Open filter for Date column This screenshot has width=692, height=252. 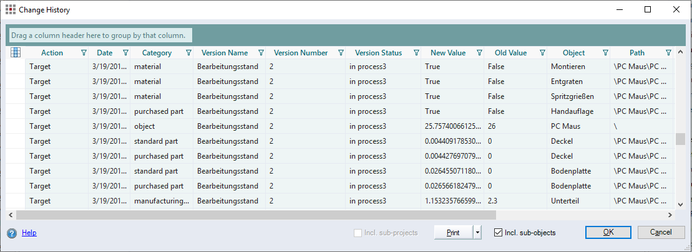[125, 53]
